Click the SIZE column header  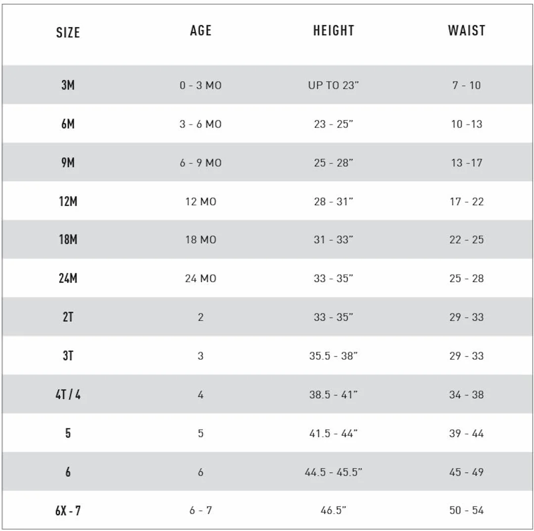point(68,33)
